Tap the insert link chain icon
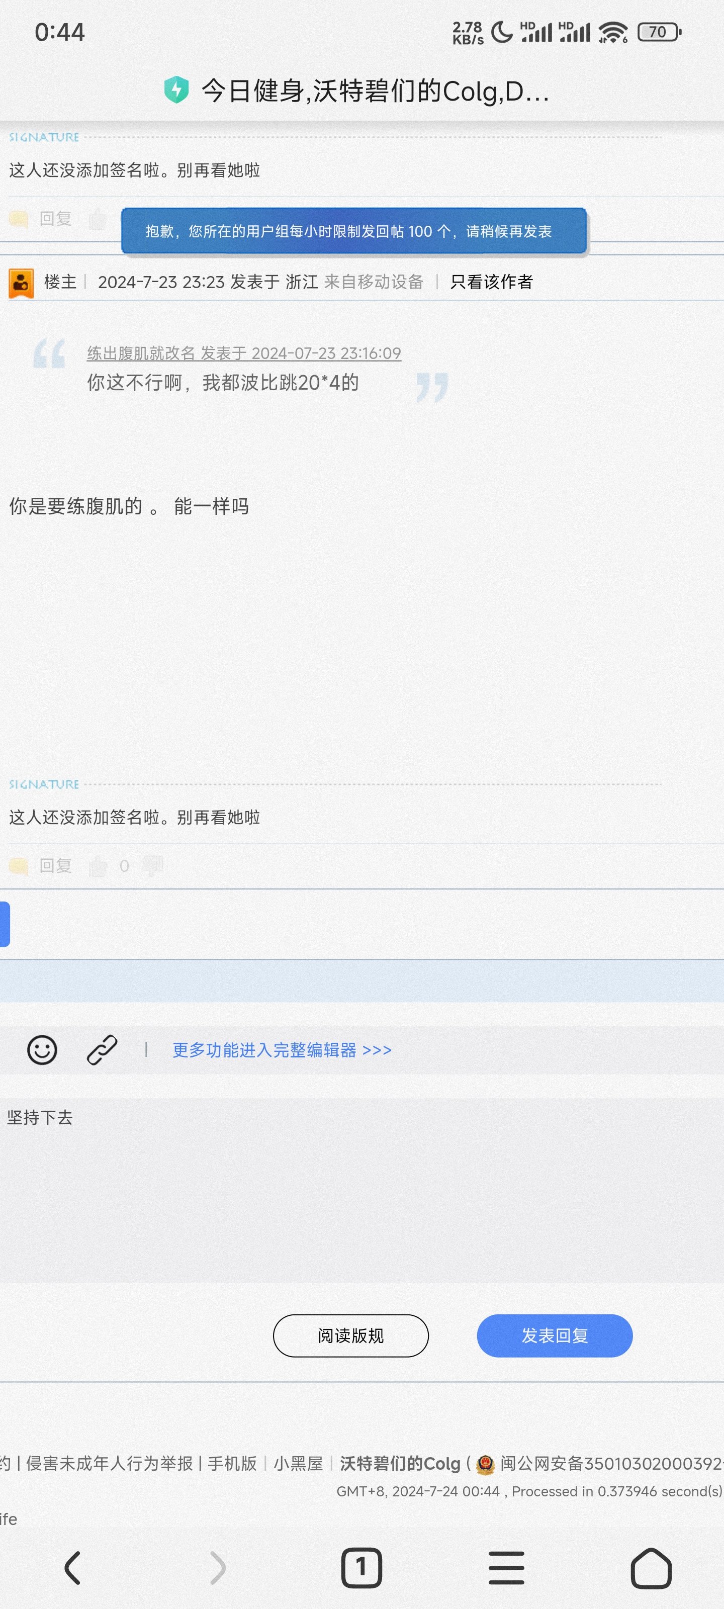724x1609 pixels. [x=102, y=1049]
